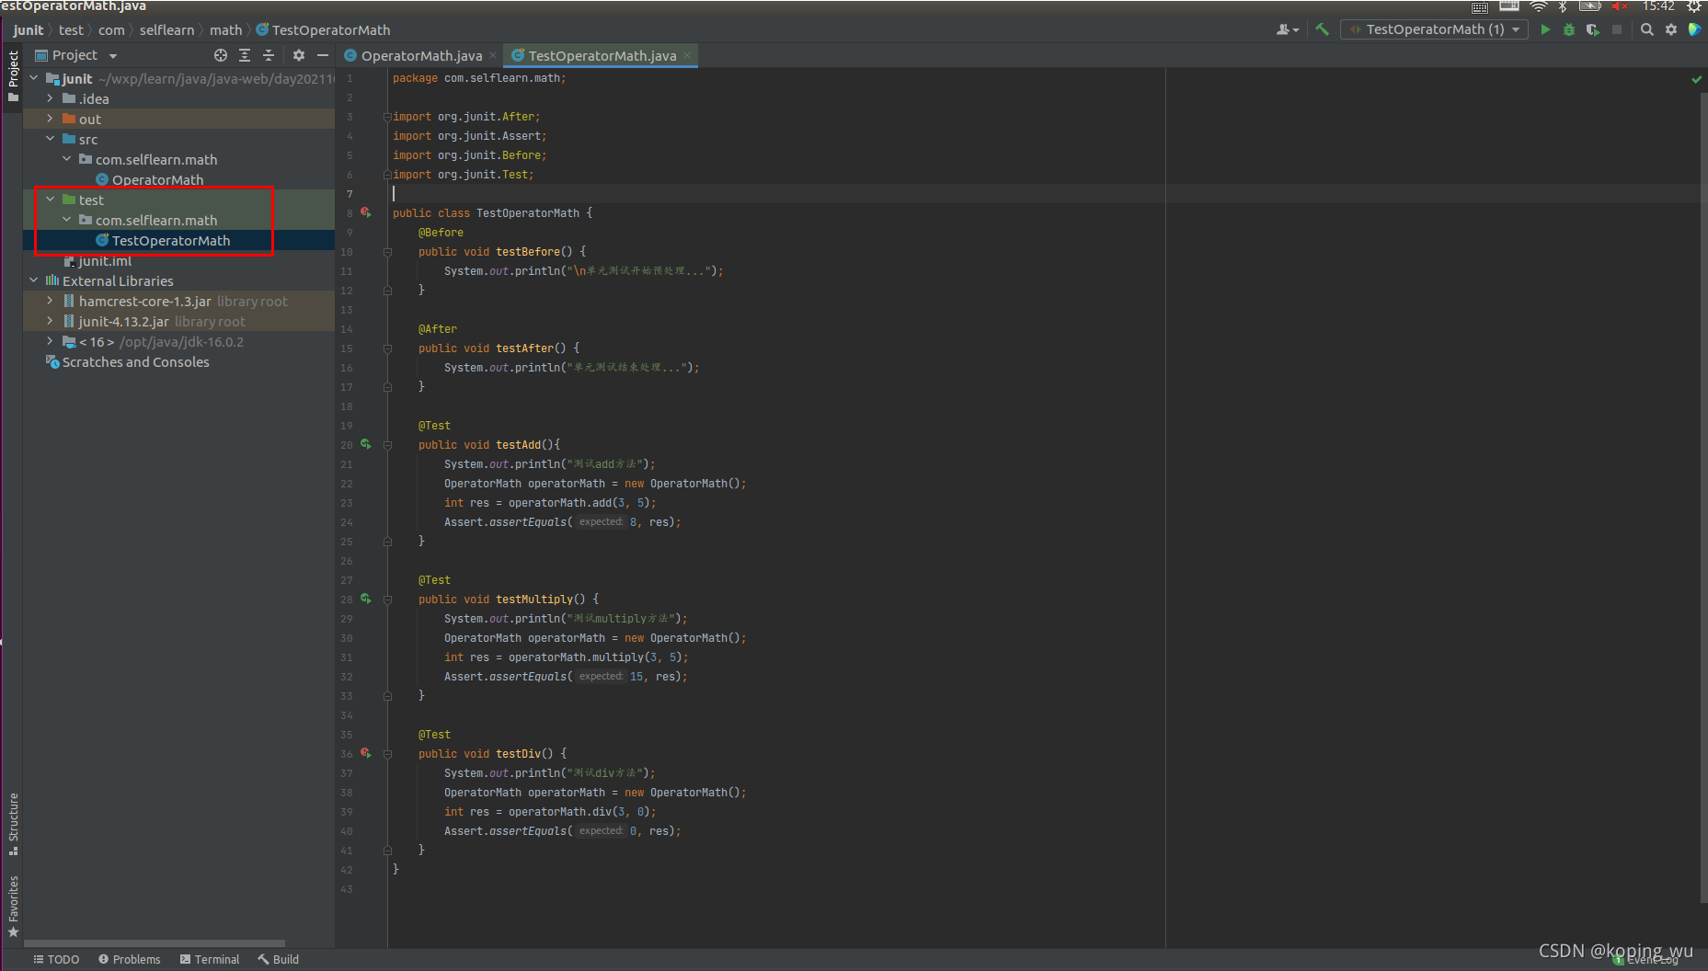
Task: Click the green inspection checkmark in editor corner
Action: [x=1697, y=79]
